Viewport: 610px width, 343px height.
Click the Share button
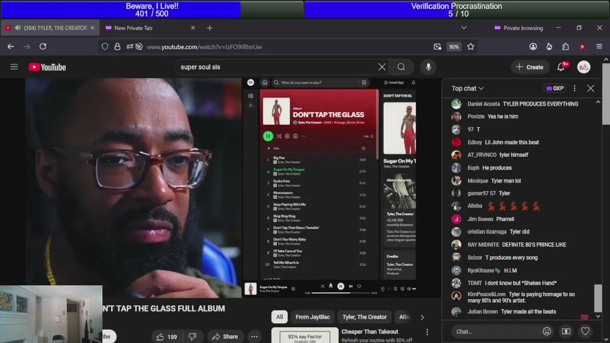pyautogui.click(x=225, y=337)
